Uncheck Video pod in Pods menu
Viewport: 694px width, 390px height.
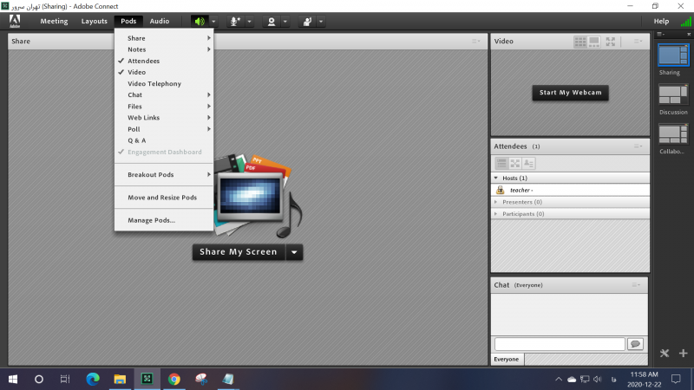pos(136,73)
